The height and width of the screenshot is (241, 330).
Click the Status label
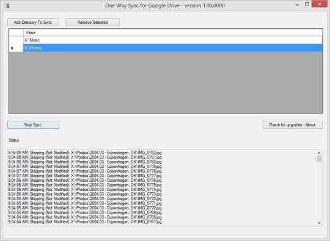14,140
